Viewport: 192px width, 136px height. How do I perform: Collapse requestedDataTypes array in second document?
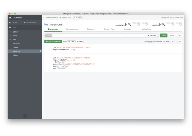[x=52, y=60]
